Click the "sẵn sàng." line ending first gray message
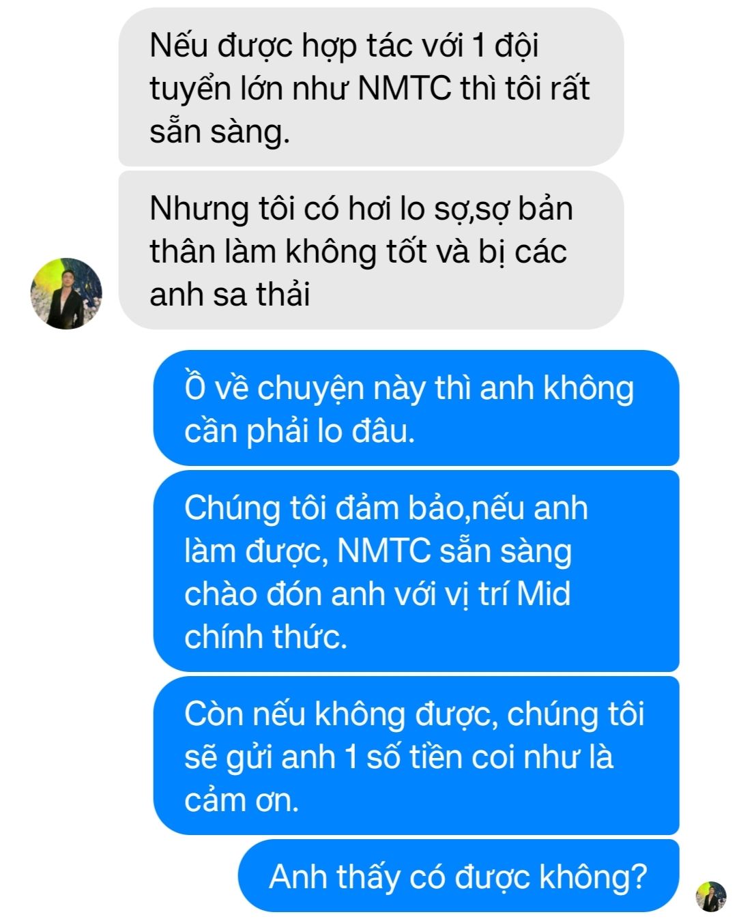This screenshot has height=921, width=737. pyautogui.click(x=220, y=131)
